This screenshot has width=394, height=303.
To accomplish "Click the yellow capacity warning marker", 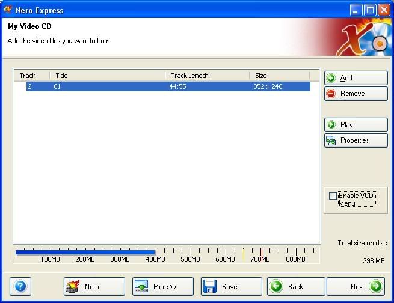I will click(243, 255).
